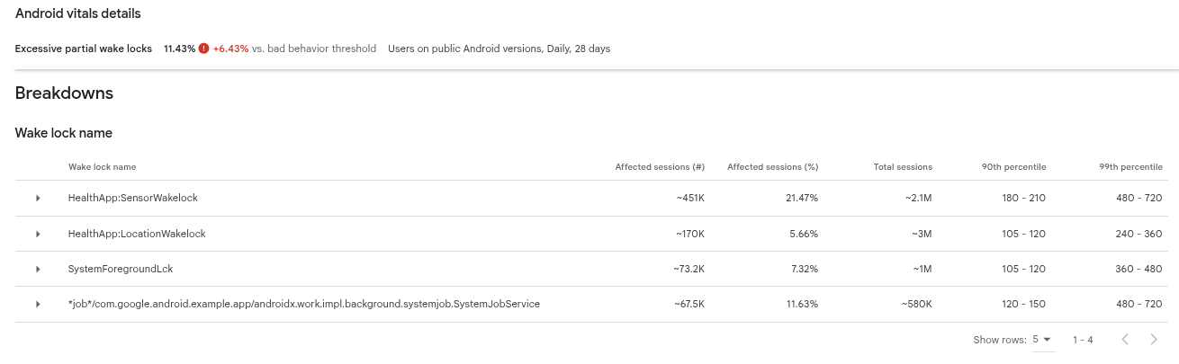Expand the SystemForegroundLck row

38,269
